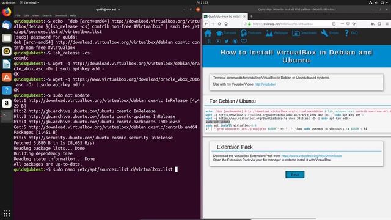The height and width of the screenshot is (220, 391).
Task: Show Applications grid in the dock
Action: tap(7, 213)
